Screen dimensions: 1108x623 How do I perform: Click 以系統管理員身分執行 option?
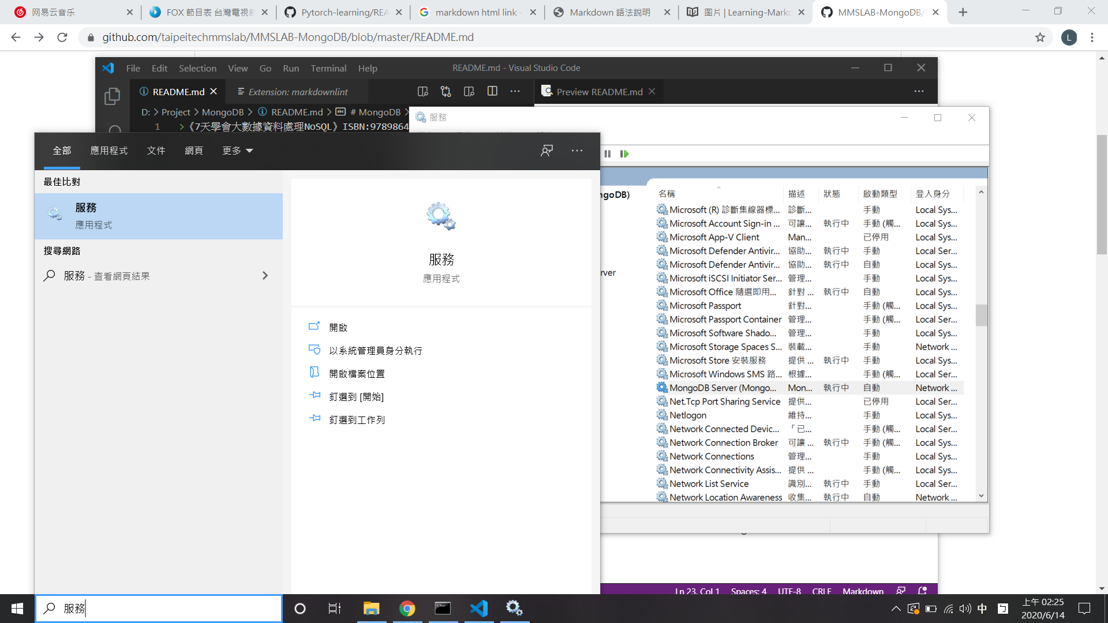coord(376,351)
